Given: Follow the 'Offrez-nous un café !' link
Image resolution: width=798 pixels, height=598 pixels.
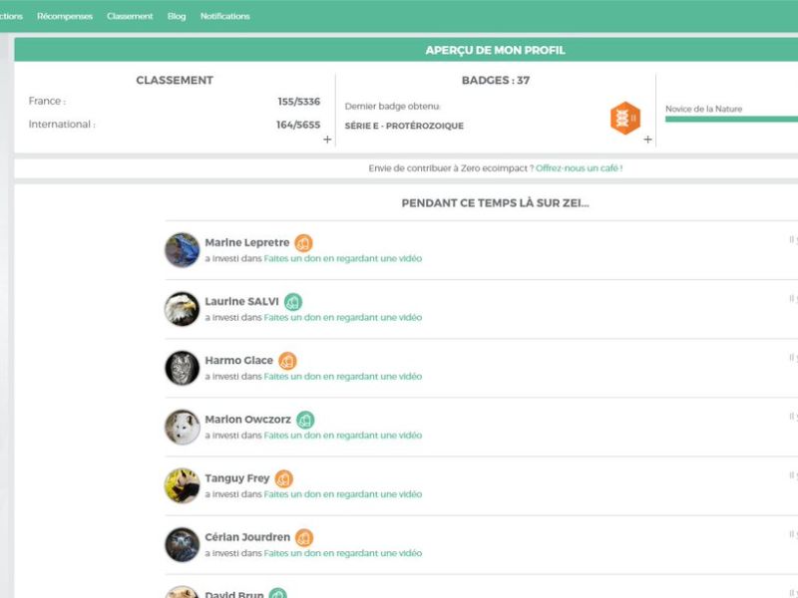Looking at the screenshot, I should [579, 168].
